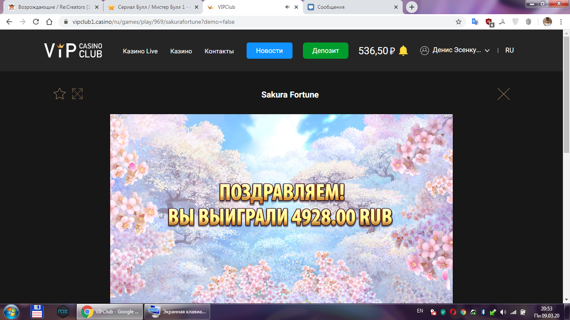Open the power battery tray icon
The image size is (570, 320).
tap(523, 312)
